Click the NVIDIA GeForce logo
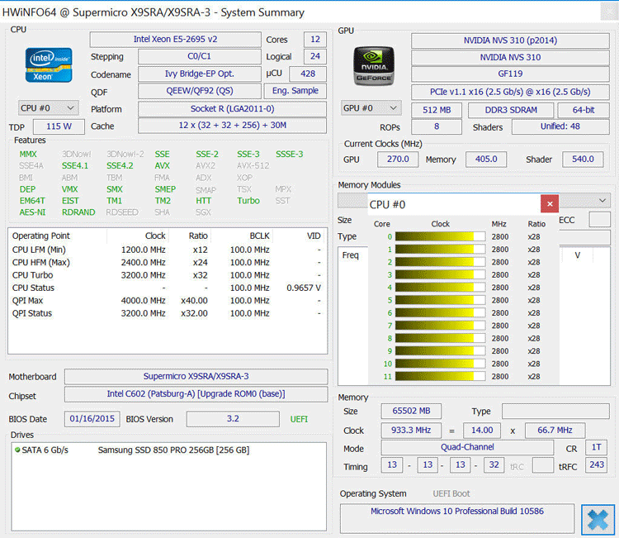Screen dimensions: 619x538 pos(373,65)
